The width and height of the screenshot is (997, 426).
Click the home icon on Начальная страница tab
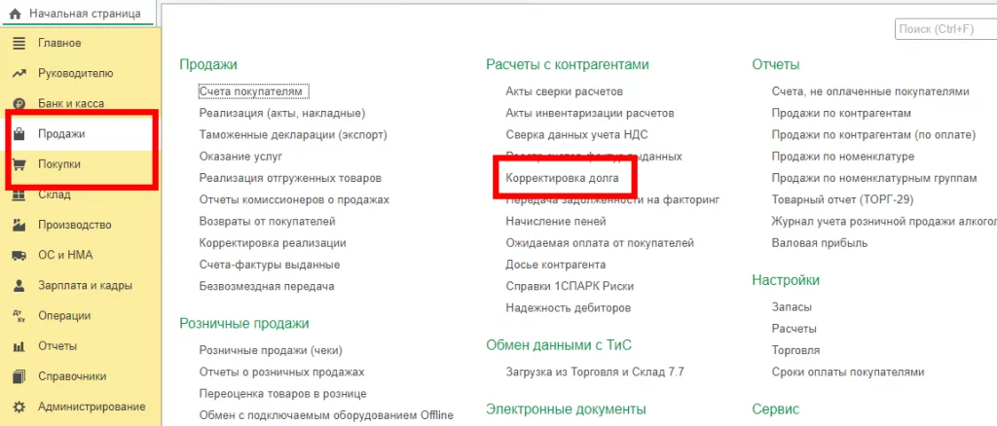pos(15,16)
